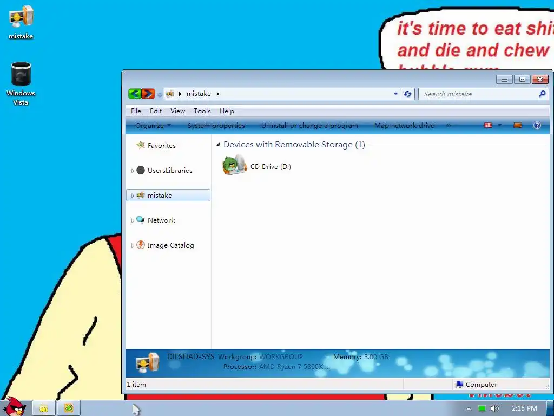Open the recent pages dropdown beside the nav arrows
The image size is (554, 416).
pyautogui.click(x=160, y=94)
